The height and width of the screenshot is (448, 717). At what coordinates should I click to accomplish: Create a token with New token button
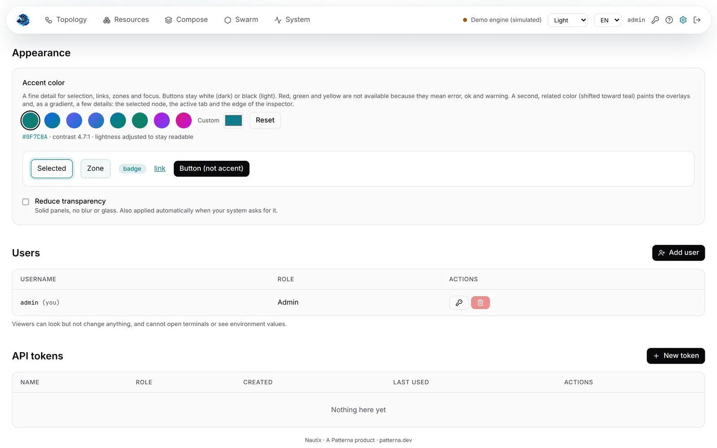click(x=676, y=356)
